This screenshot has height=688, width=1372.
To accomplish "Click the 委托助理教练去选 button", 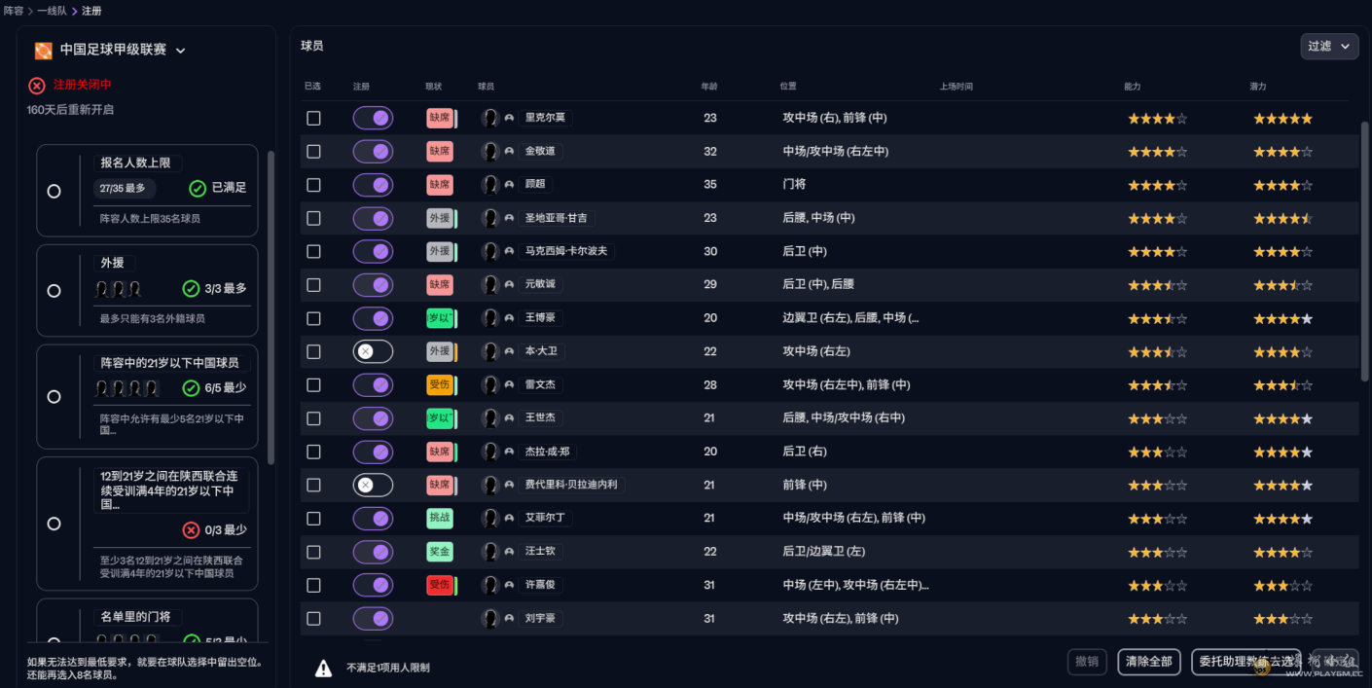I will pyautogui.click(x=1246, y=662).
